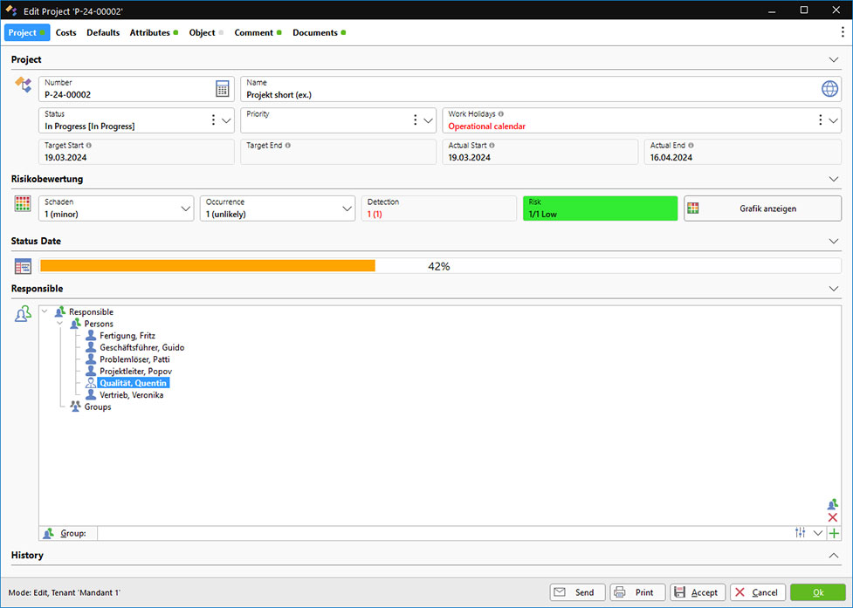This screenshot has width=853, height=608.
Task: Open the Documents tab
Action: pos(314,33)
